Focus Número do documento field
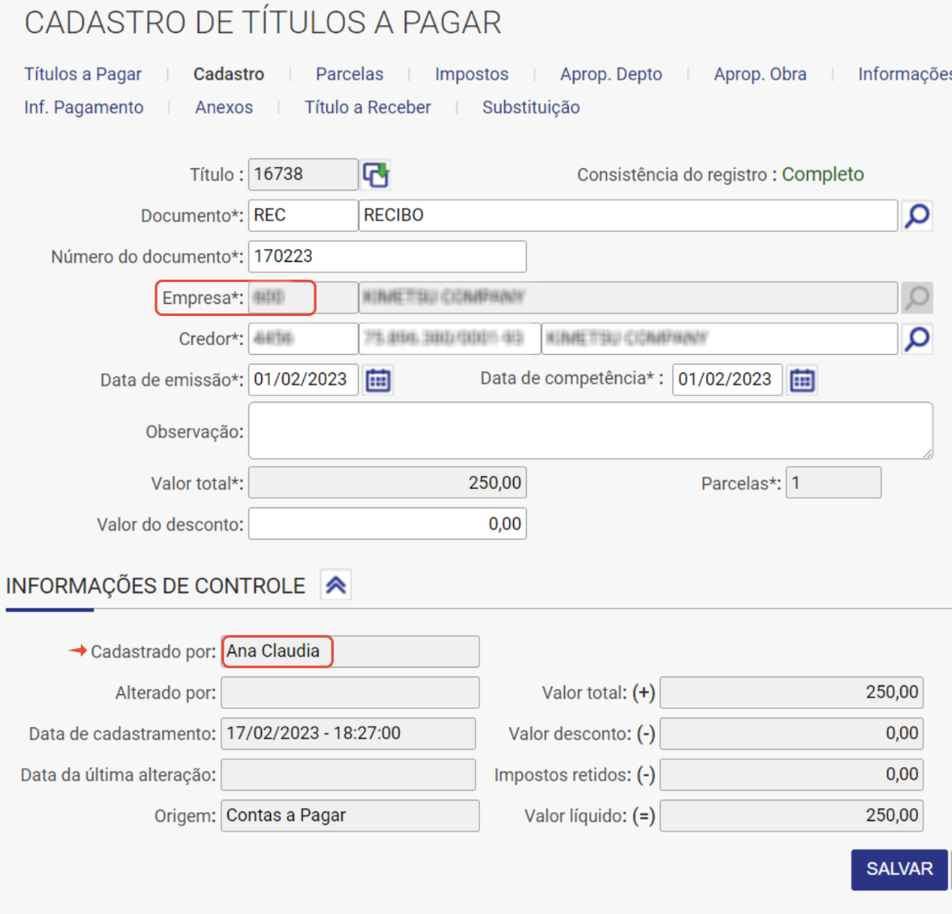Image resolution: width=952 pixels, height=914 pixels. click(x=387, y=256)
